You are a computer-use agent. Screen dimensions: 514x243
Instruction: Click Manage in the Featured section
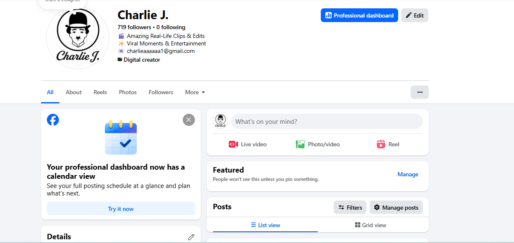pyautogui.click(x=408, y=174)
